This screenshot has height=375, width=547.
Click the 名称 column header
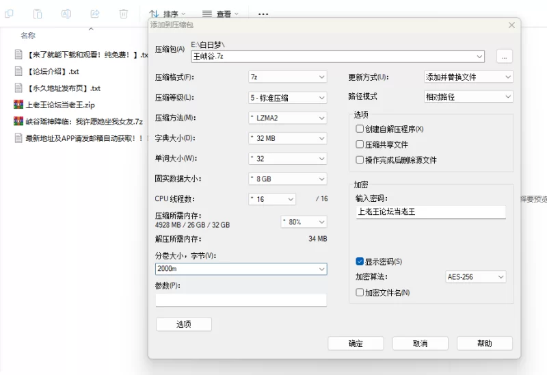[28, 36]
